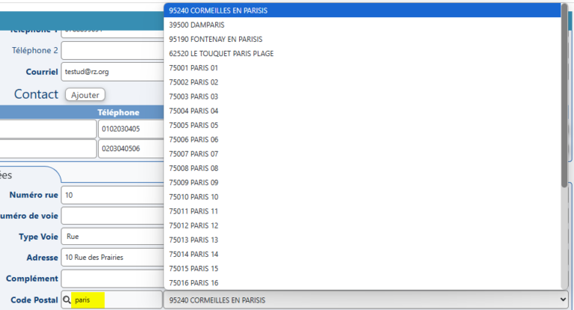Focus the Complément field
Viewport: 574px width, 310px height.
[112, 279]
